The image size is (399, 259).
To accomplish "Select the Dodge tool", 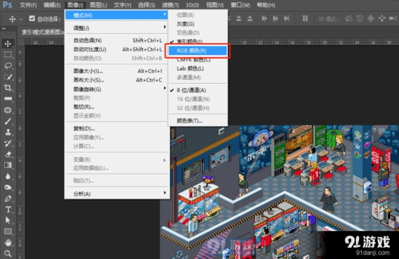I will click(8, 187).
